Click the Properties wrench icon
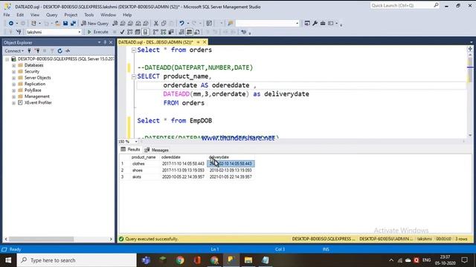 click(x=315, y=23)
